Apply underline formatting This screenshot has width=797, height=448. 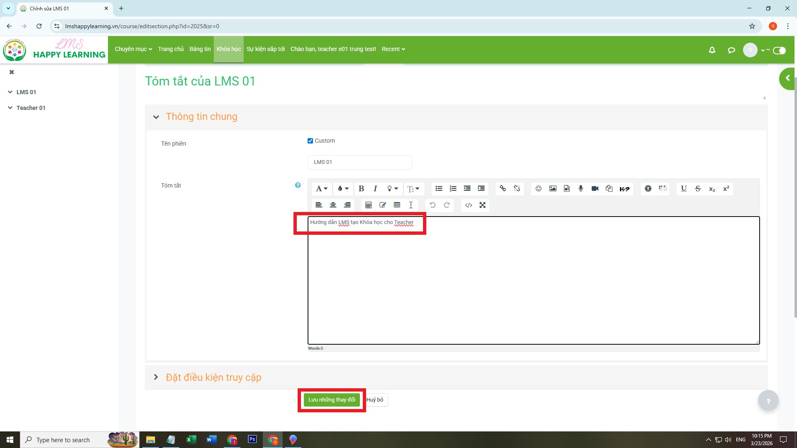click(684, 189)
